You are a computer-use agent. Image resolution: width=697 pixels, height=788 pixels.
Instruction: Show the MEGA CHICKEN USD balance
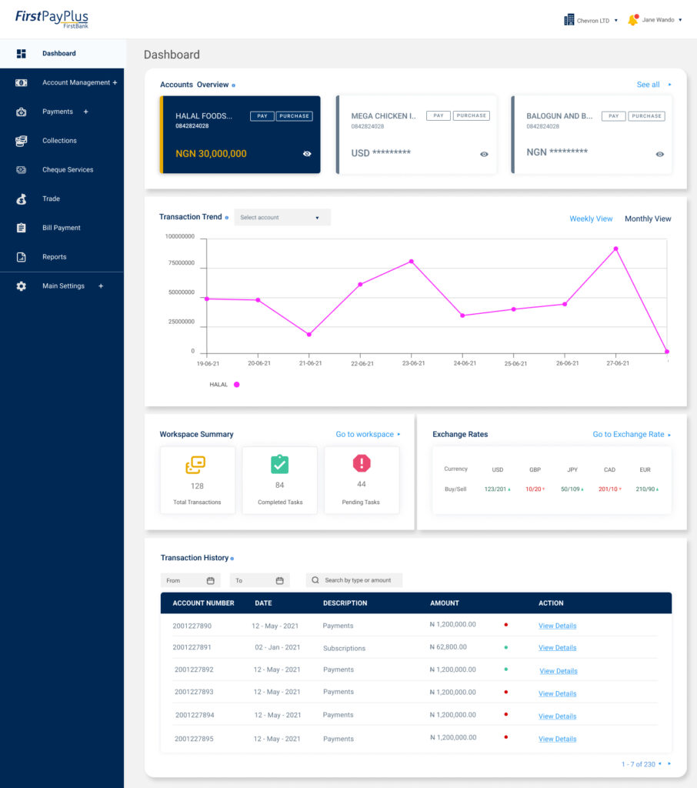pyautogui.click(x=484, y=154)
